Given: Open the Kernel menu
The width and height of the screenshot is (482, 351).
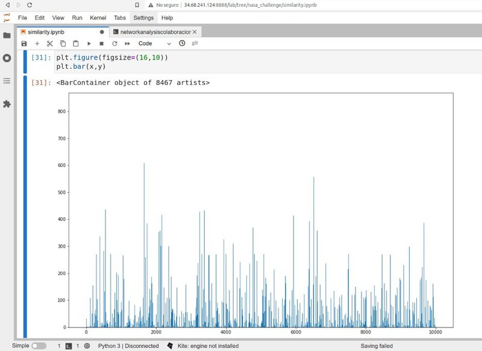Looking at the screenshot, I should pyautogui.click(x=98, y=18).
